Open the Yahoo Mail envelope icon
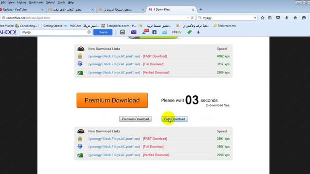 point(134,32)
